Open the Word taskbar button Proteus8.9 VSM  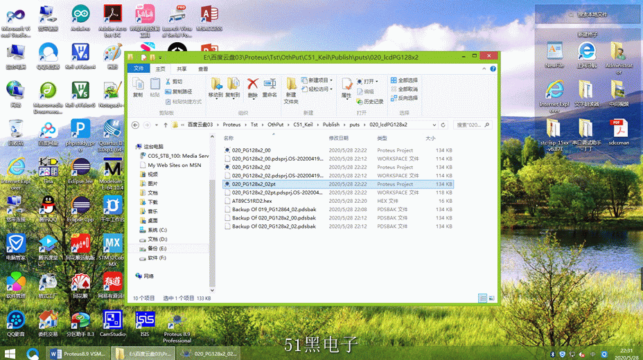pyautogui.click(x=77, y=354)
